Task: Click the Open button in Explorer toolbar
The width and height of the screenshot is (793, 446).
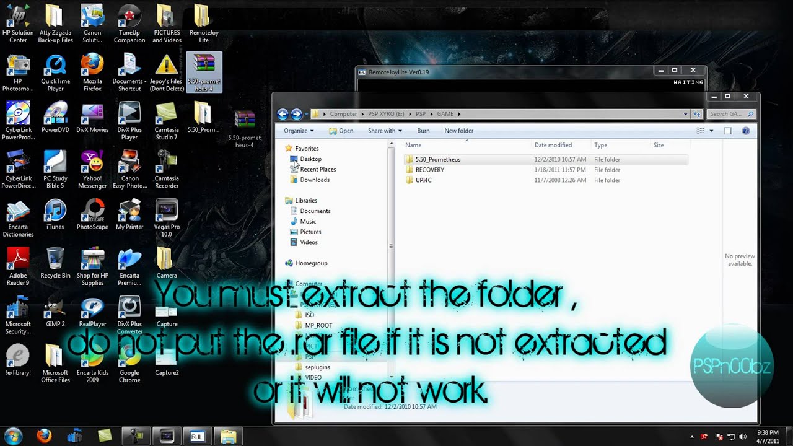Action: tap(341, 131)
